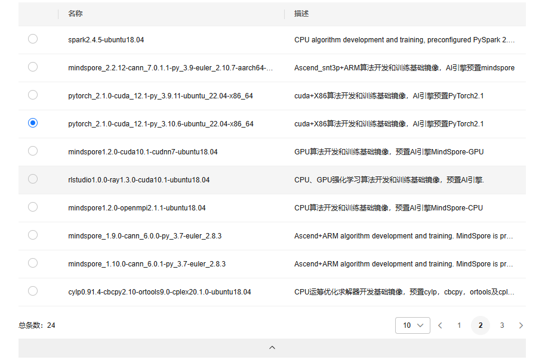This screenshot has height=363, width=545.
Task: Select the spark2.4.5-ubuntu18.04 radio button
Action: [x=33, y=39]
